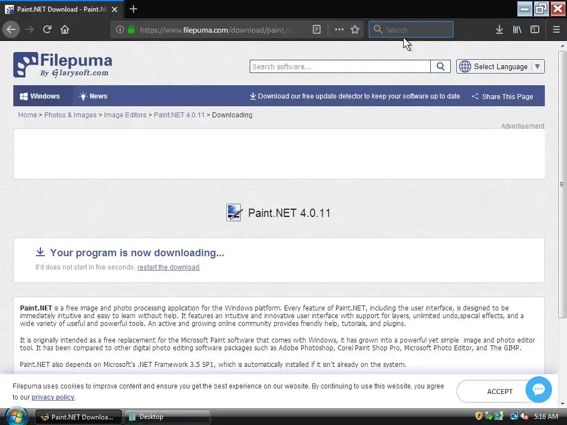
Task: Click restart the download link
Action: coord(168,267)
